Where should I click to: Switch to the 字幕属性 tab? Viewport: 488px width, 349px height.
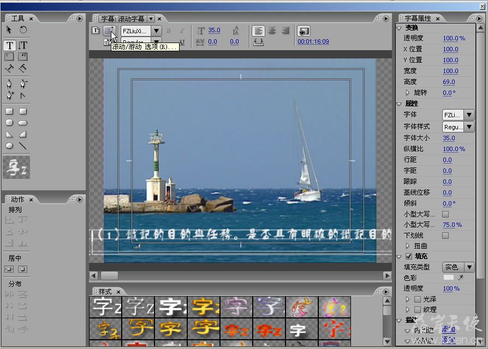[418, 19]
